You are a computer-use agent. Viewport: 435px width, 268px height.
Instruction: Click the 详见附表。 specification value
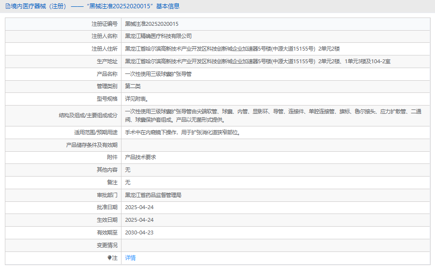[x=137, y=99]
